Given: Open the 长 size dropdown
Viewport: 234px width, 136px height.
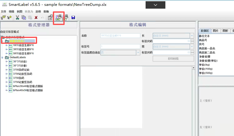Looking at the screenshot, I should coord(192,35).
